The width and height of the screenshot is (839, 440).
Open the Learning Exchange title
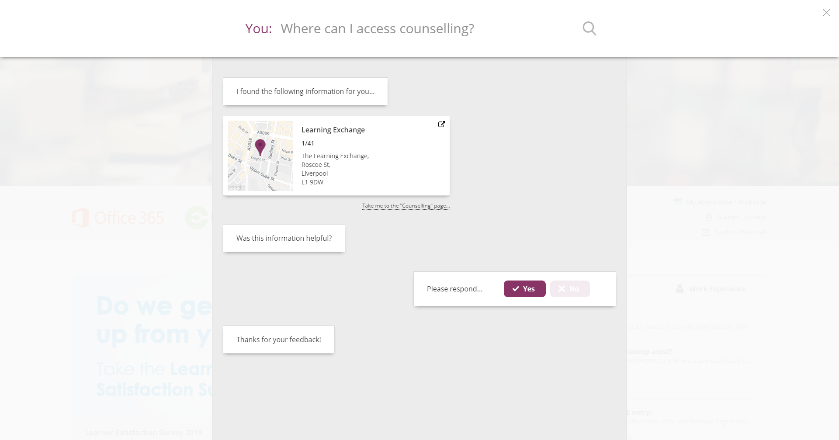[333, 130]
